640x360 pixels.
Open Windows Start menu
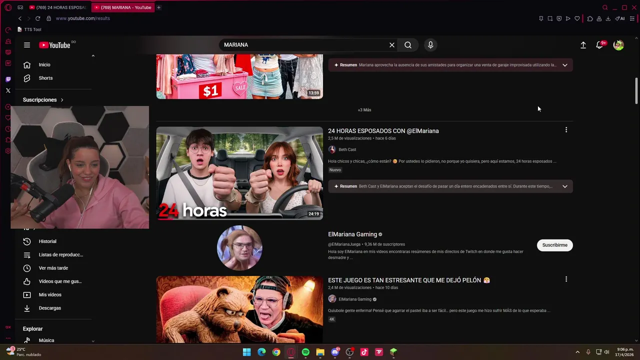tap(246, 352)
